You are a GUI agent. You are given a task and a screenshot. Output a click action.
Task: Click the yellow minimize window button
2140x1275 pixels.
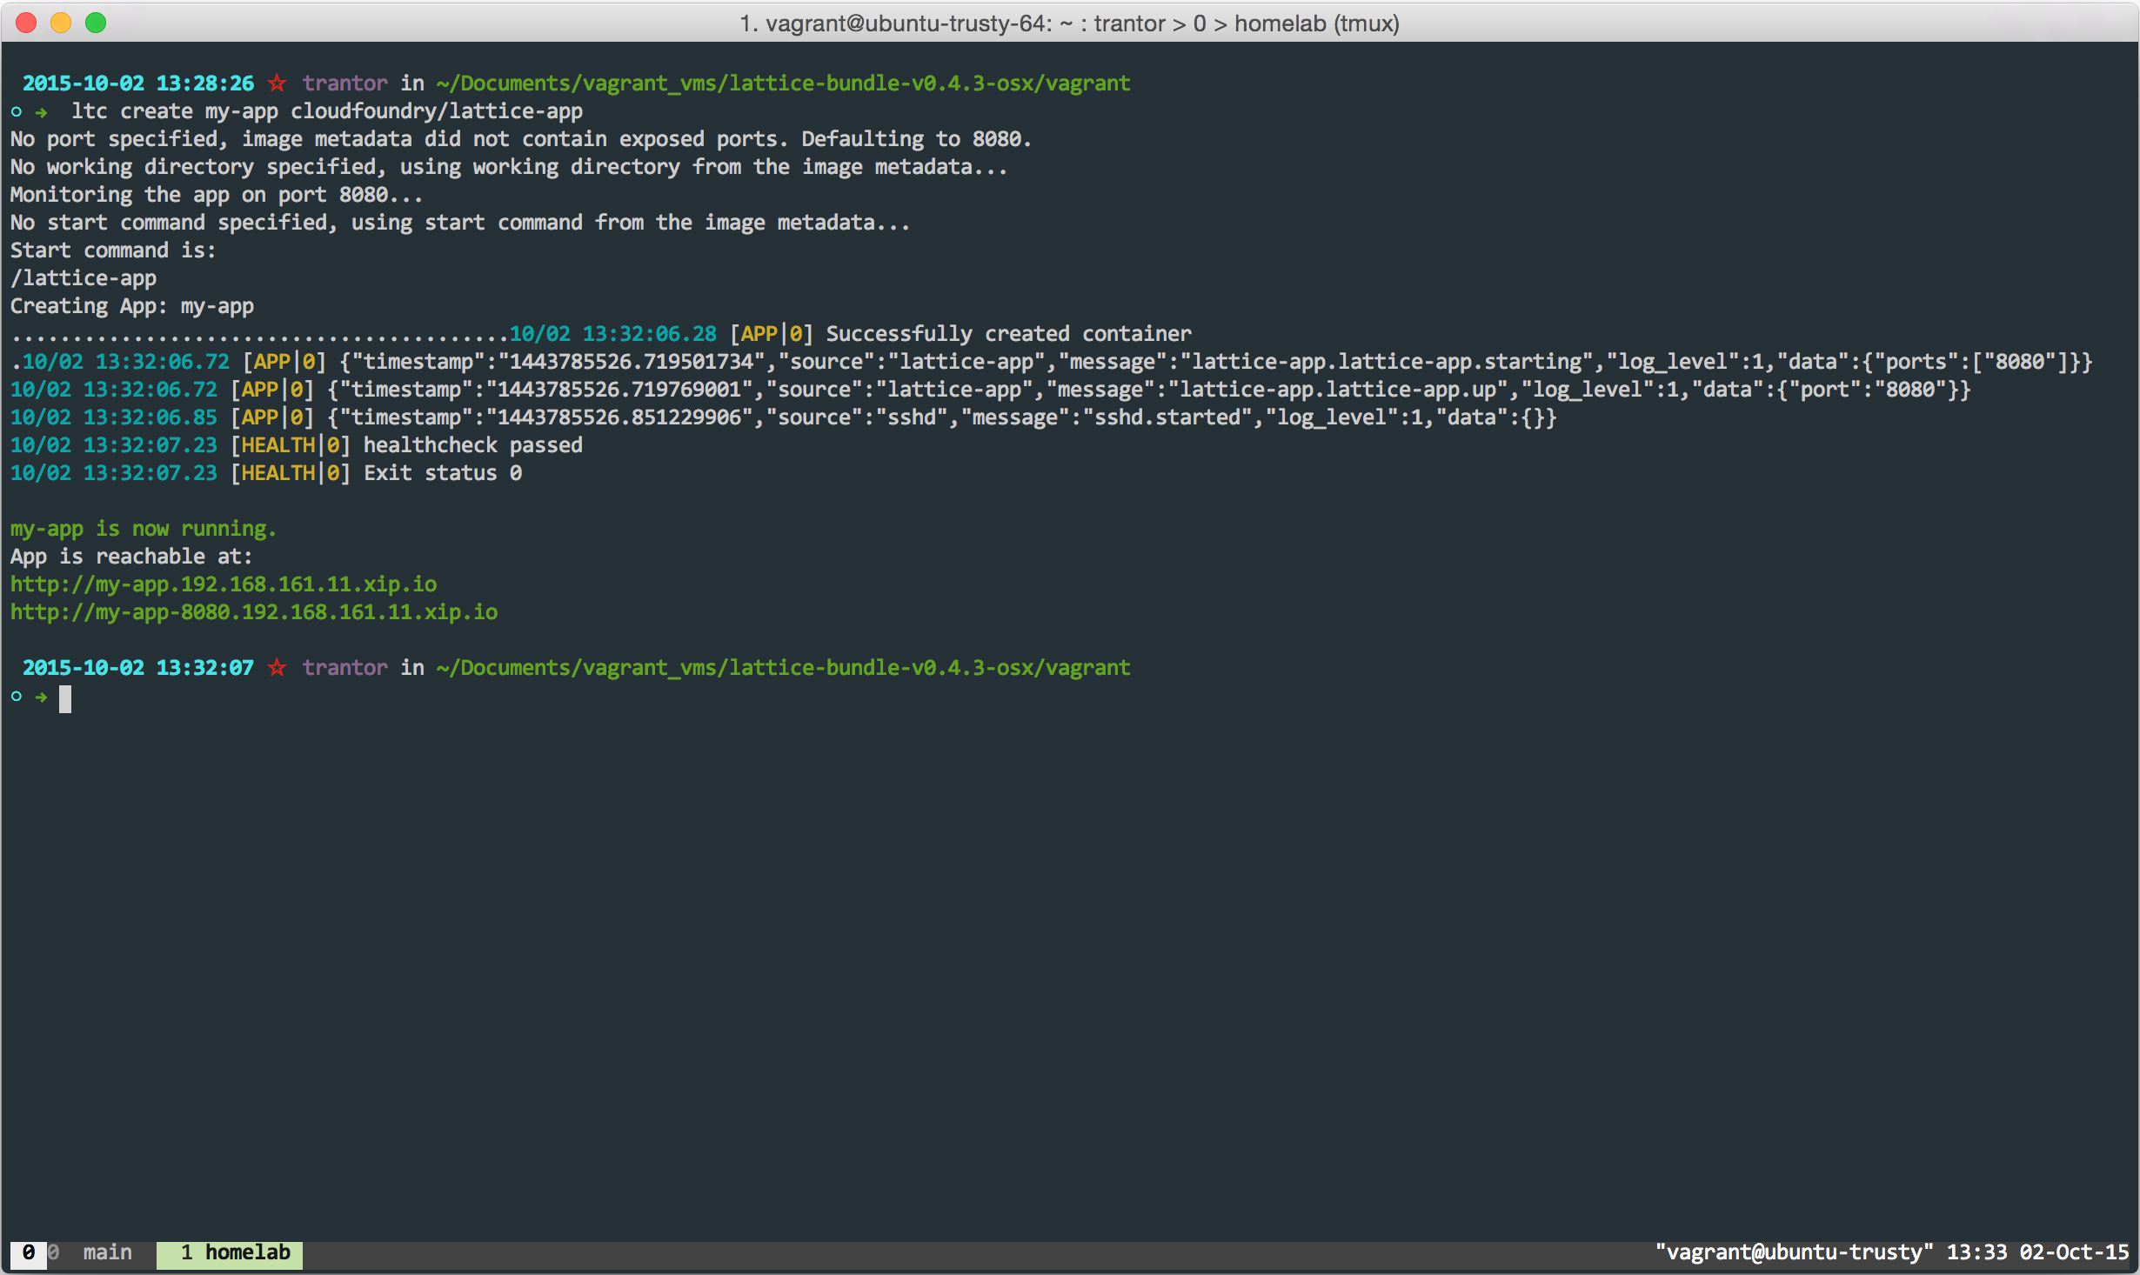pyautogui.click(x=61, y=23)
